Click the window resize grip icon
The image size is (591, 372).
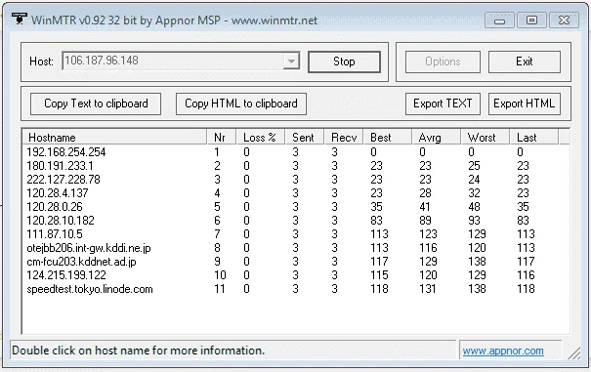(574, 353)
